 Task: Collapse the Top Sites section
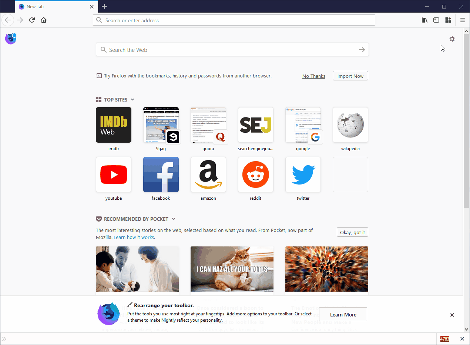132,99
